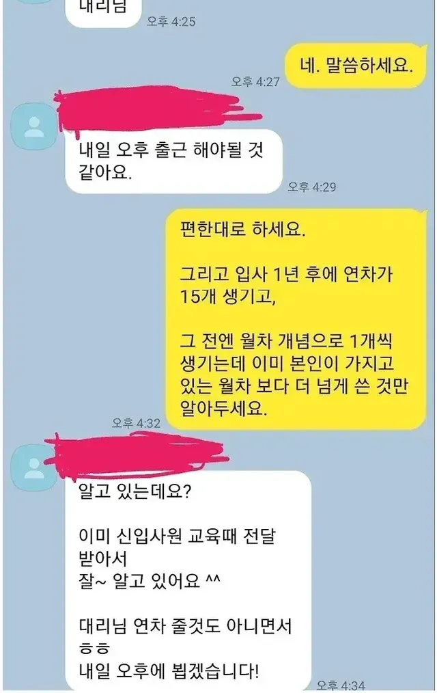The width and height of the screenshot is (437, 693).
Task: Click the 입사 1년 후에 연차가 15개 paragraph
Action: coord(286,285)
